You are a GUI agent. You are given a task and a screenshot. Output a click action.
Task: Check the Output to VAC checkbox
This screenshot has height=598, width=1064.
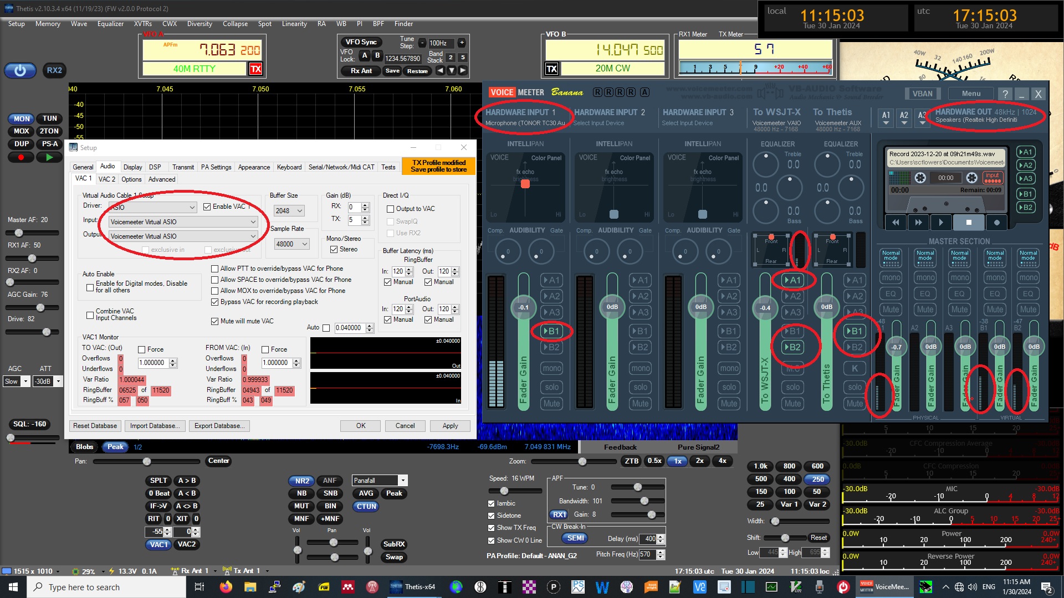pos(390,209)
